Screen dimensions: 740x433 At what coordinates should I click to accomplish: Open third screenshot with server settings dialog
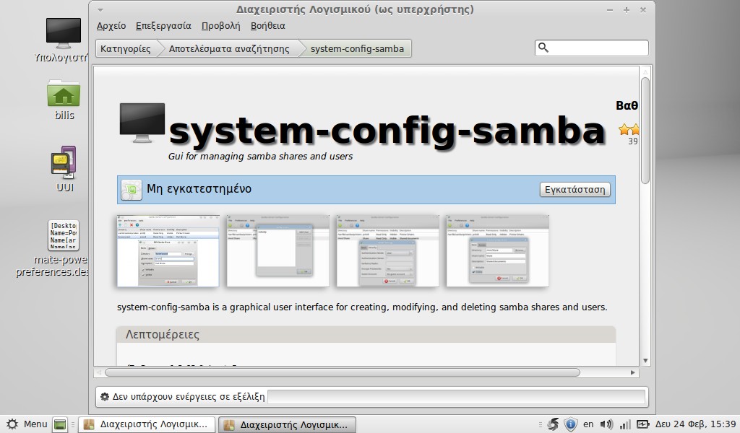[x=387, y=250]
